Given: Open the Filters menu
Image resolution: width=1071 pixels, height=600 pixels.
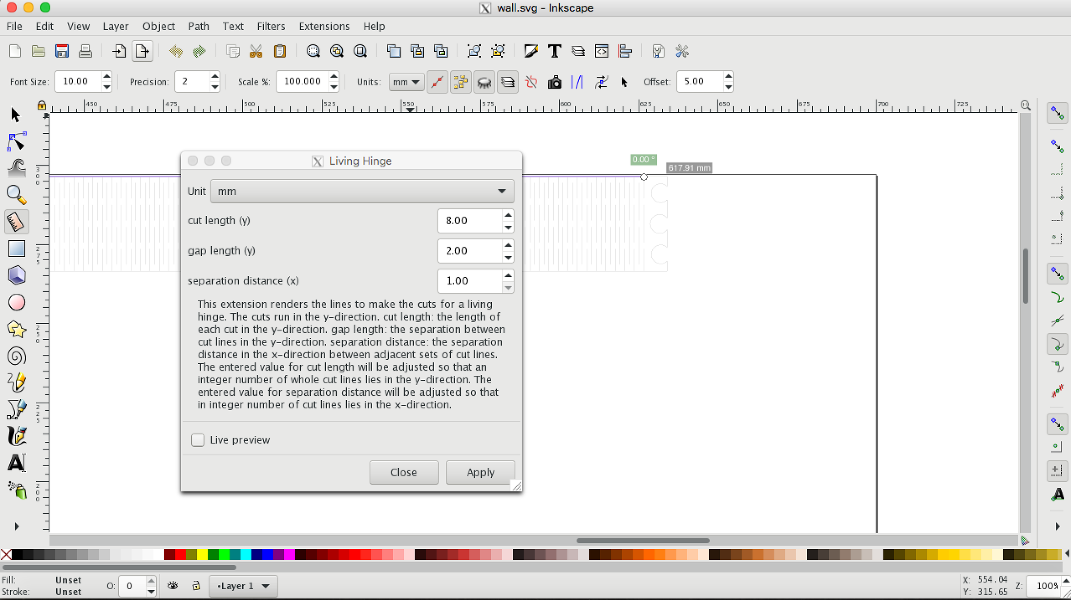Looking at the screenshot, I should tap(271, 26).
